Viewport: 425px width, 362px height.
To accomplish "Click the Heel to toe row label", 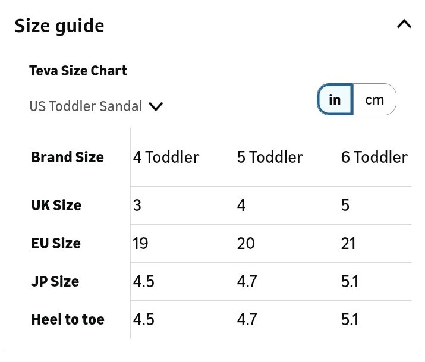I will click(68, 319).
